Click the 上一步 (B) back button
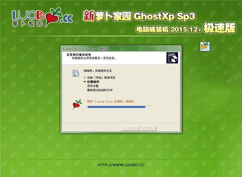The width and height of the screenshot is (242, 177). tap(130, 128)
